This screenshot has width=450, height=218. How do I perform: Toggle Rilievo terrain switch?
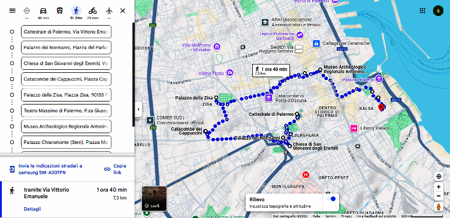[331, 199]
